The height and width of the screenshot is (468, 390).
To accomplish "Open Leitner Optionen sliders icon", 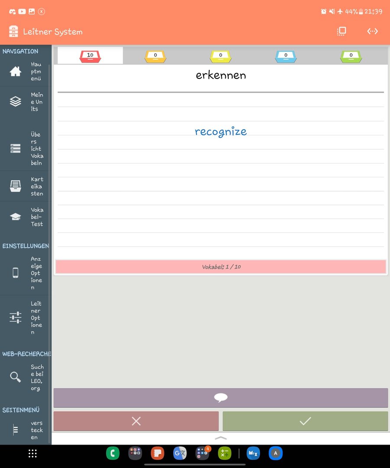I will pos(16,318).
